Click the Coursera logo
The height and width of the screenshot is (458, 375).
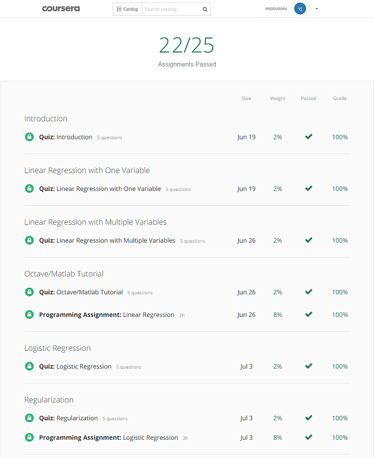61,9
